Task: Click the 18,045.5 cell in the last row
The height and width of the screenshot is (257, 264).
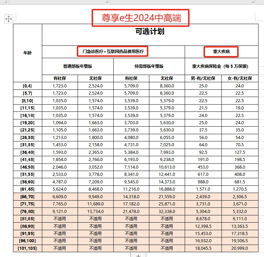Action: 203,248
